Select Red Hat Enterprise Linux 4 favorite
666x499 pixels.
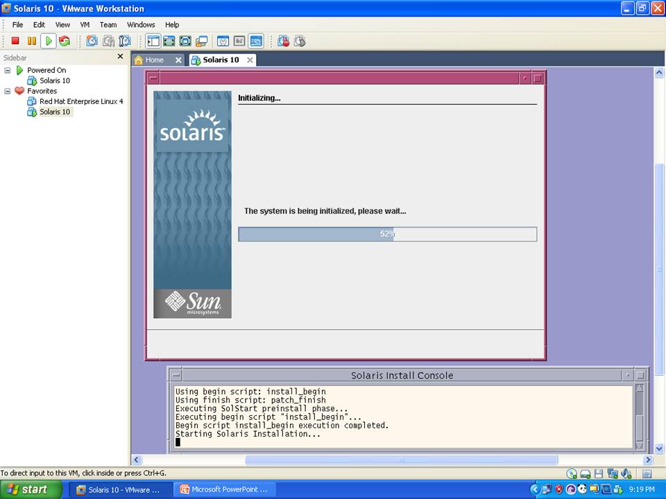[81, 101]
